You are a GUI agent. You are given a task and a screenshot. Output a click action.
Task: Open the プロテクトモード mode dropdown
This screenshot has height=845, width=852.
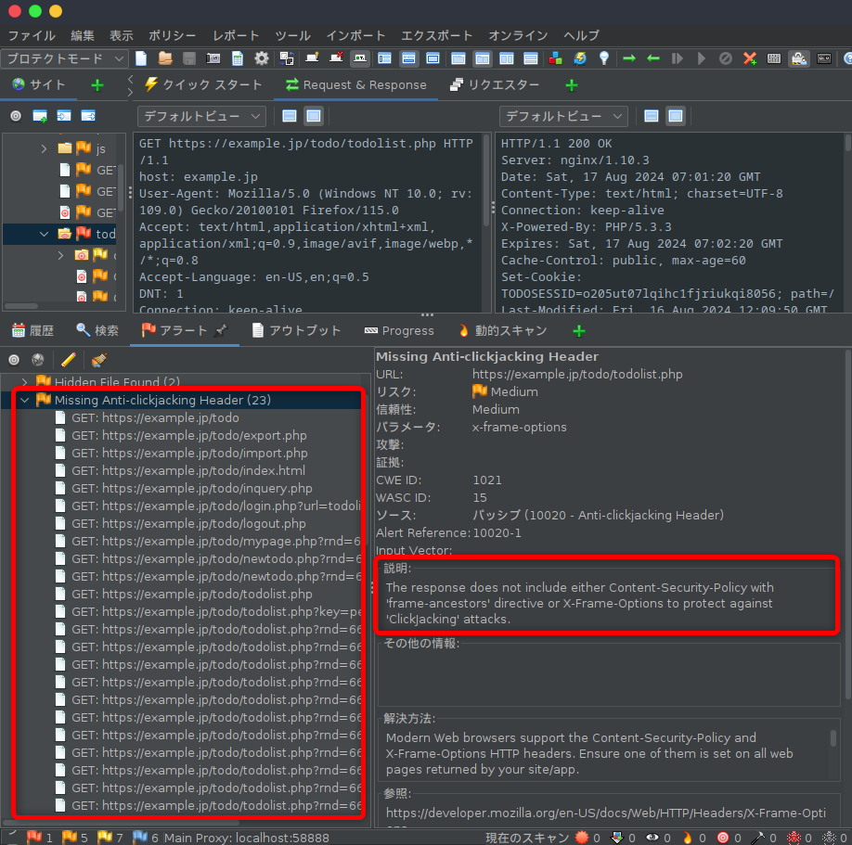pos(65,58)
